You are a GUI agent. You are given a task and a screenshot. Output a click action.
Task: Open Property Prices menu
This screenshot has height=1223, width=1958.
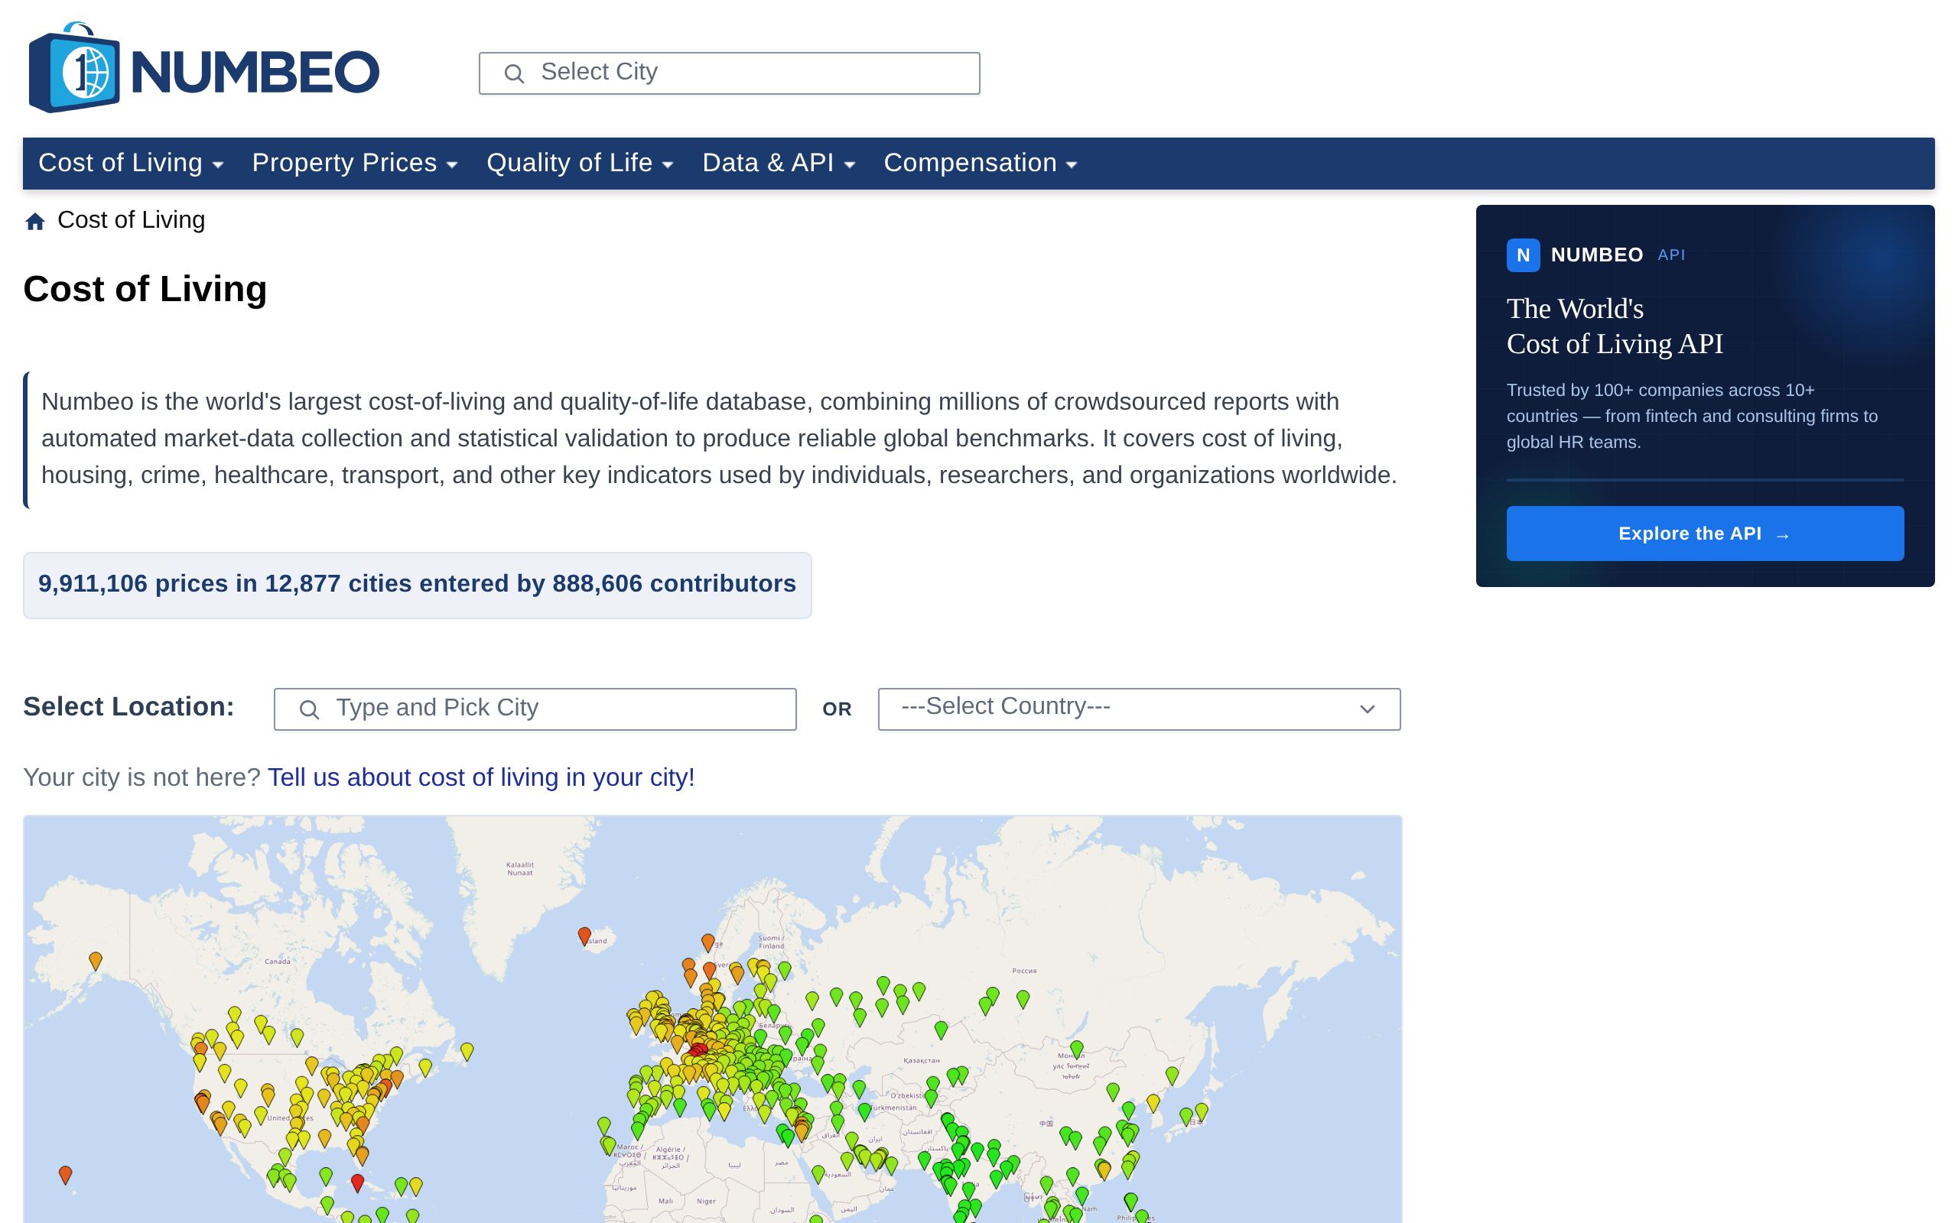355,164
